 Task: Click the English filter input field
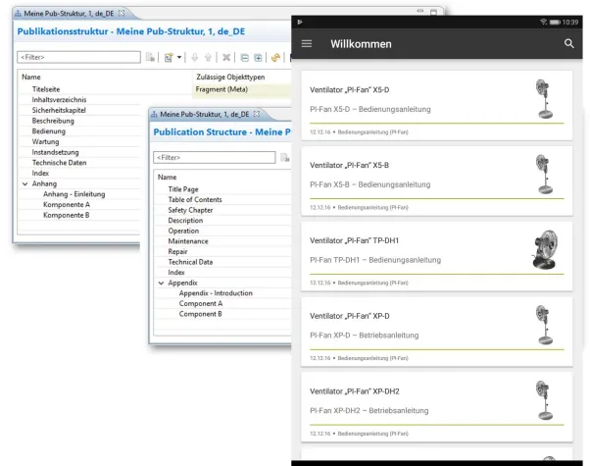click(x=214, y=157)
